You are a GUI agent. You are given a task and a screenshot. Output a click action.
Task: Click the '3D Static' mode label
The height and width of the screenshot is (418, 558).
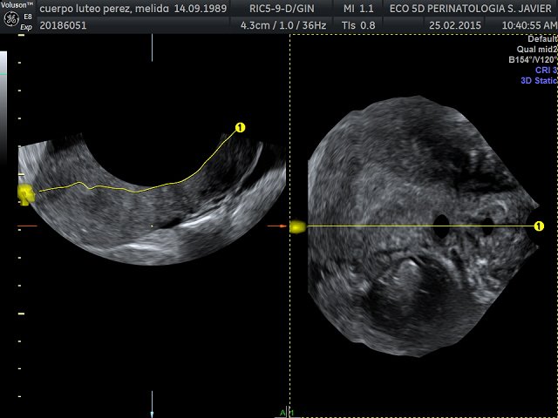(x=539, y=81)
